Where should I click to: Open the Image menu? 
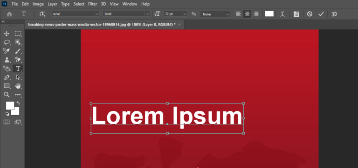click(38, 4)
